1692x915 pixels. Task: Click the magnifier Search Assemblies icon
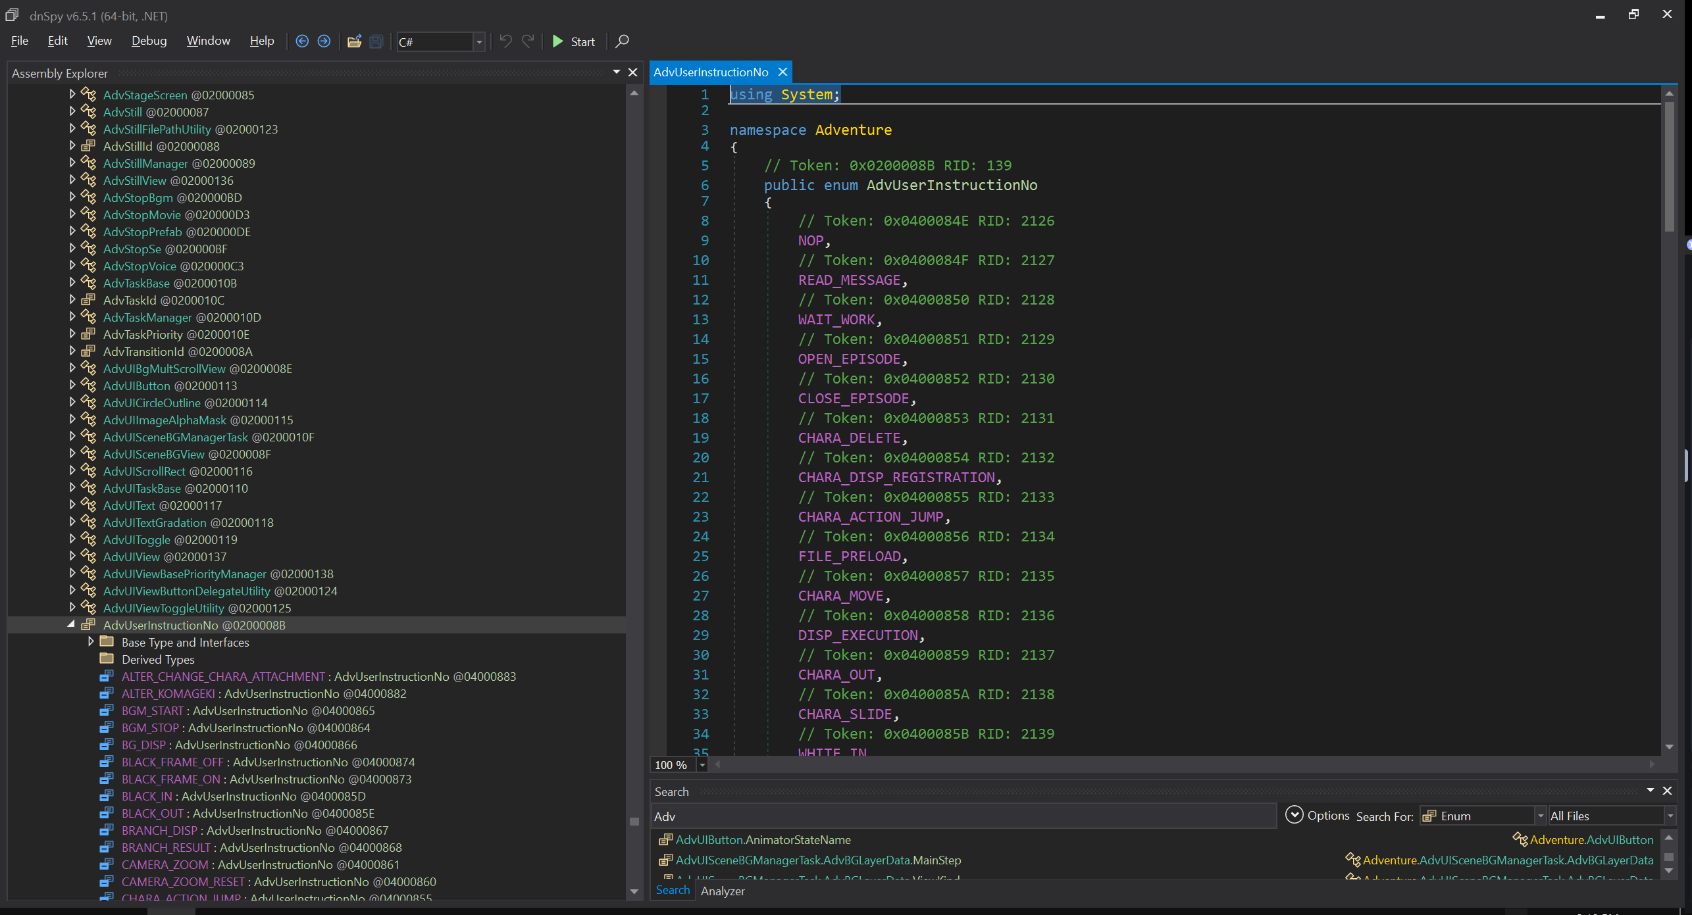tap(622, 41)
